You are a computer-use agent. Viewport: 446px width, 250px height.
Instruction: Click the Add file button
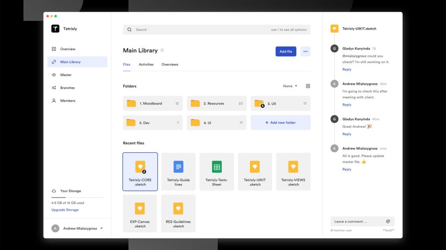(286, 51)
